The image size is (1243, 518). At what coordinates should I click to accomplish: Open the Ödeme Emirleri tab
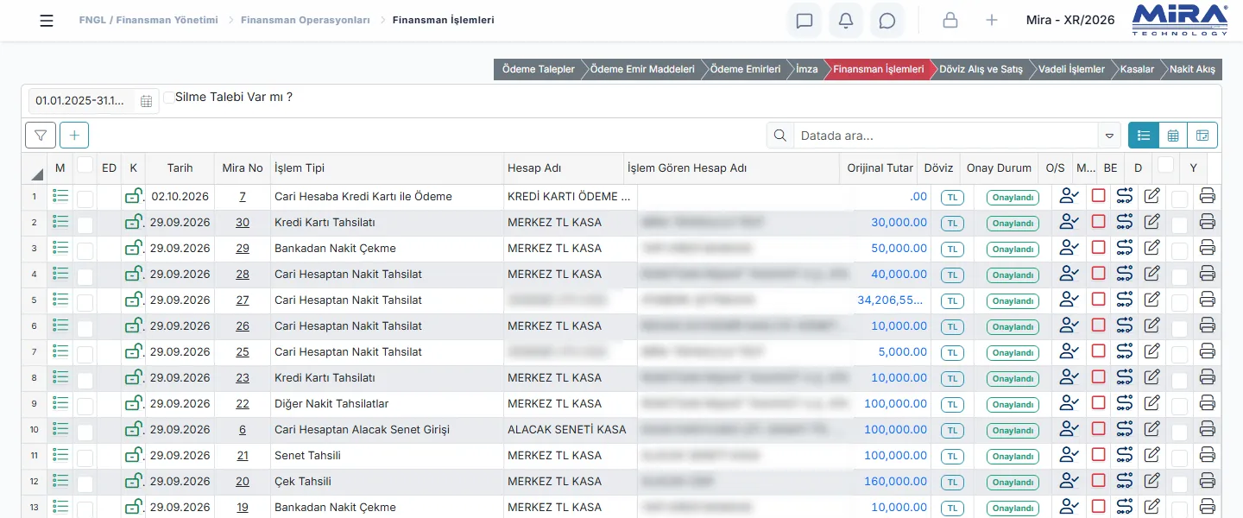745,69
